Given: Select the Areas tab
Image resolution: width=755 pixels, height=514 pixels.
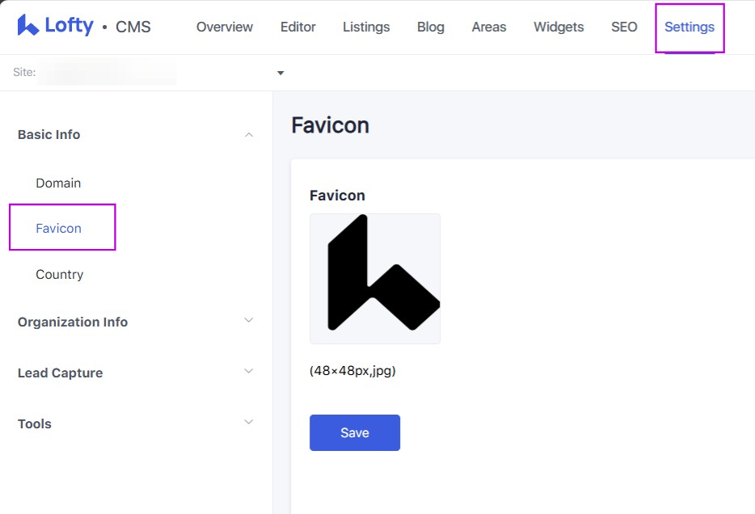Looking at the screenshot, I should point(489,27).
